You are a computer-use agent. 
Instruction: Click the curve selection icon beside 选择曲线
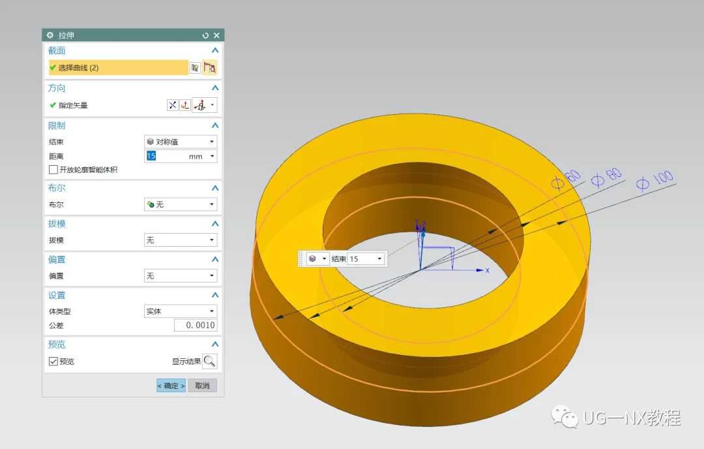click(x=210, y=67)
